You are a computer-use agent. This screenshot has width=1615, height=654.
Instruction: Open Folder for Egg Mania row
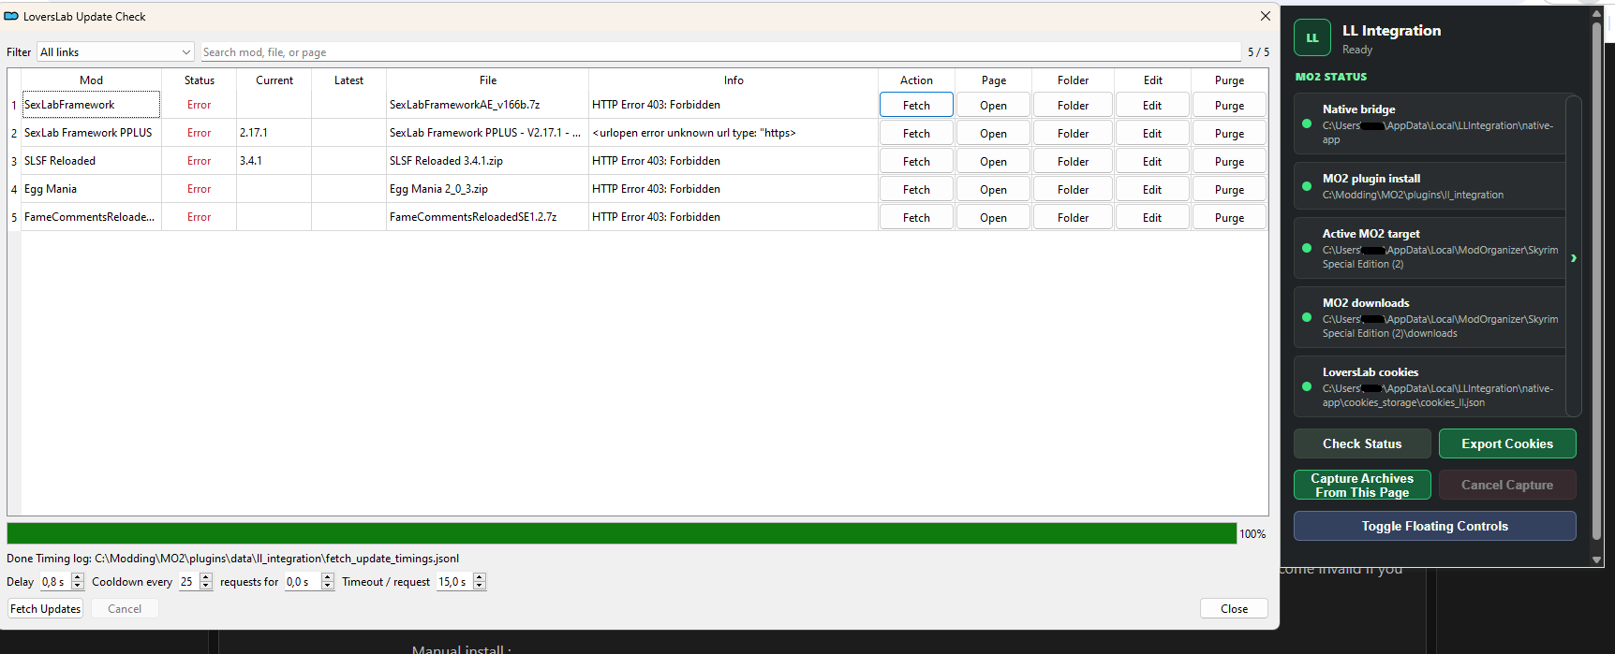(1073, 189)
